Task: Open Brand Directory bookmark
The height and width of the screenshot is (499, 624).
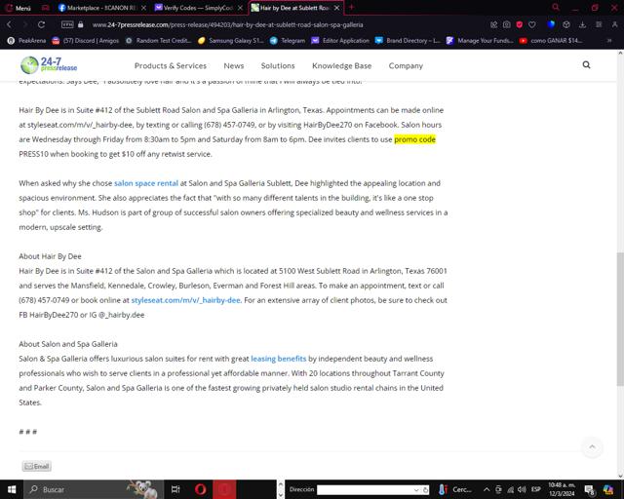Action: 408,41
